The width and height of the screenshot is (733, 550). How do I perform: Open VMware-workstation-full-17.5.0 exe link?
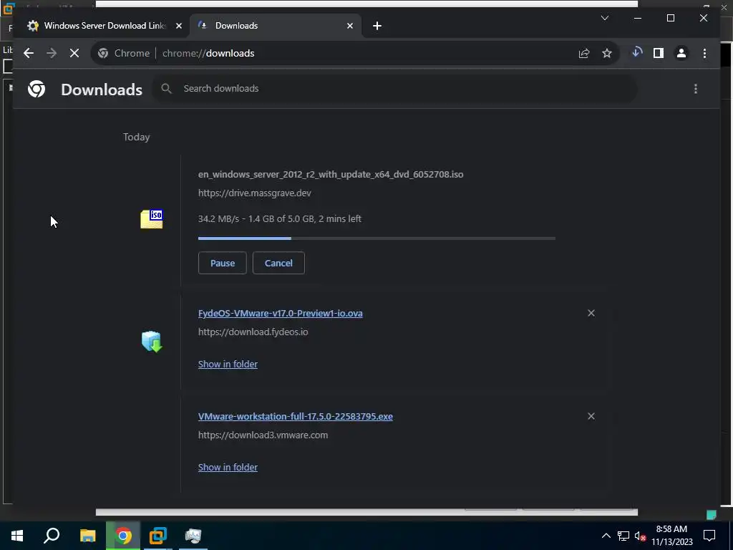tap(296, 416)
